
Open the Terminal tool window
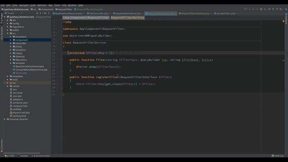[23, 156]
